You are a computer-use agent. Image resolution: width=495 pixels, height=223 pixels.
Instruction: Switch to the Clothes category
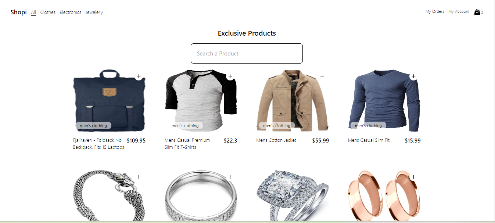[48, 12]
